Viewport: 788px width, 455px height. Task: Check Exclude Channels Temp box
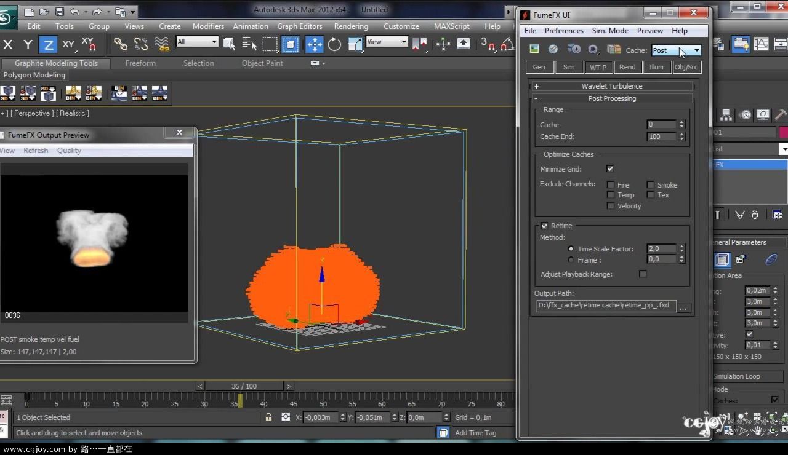click(x=611, y=195)
